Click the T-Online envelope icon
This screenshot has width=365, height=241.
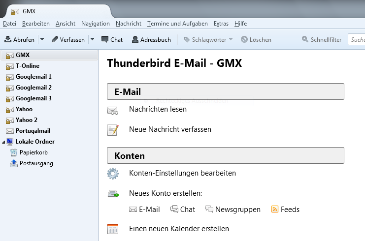[x=10, y=66]
